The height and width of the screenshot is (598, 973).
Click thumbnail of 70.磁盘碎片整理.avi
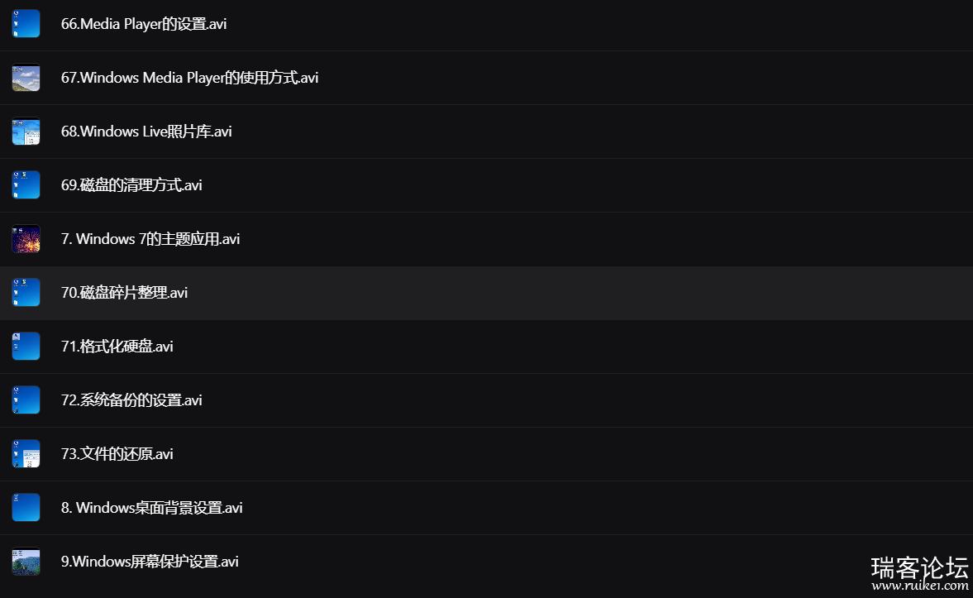(26, 293)
